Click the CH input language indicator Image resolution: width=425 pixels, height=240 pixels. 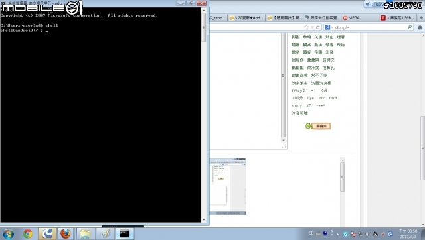point(311,233)
